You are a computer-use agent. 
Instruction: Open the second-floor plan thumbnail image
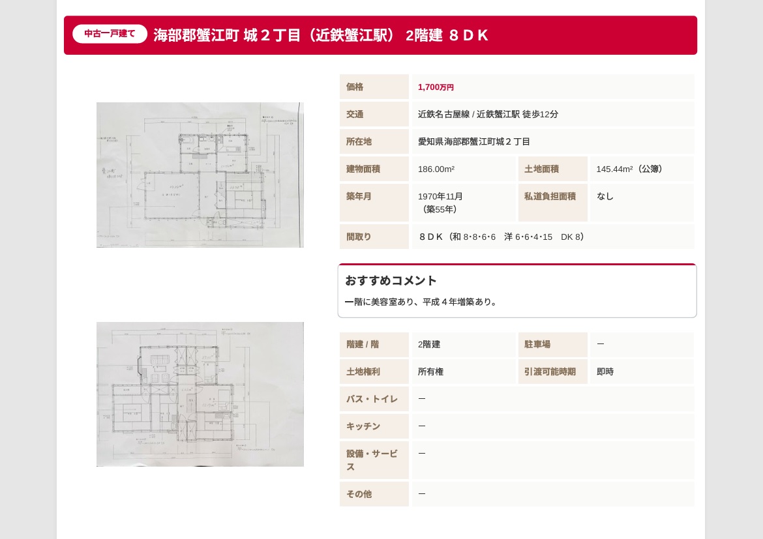200,394
